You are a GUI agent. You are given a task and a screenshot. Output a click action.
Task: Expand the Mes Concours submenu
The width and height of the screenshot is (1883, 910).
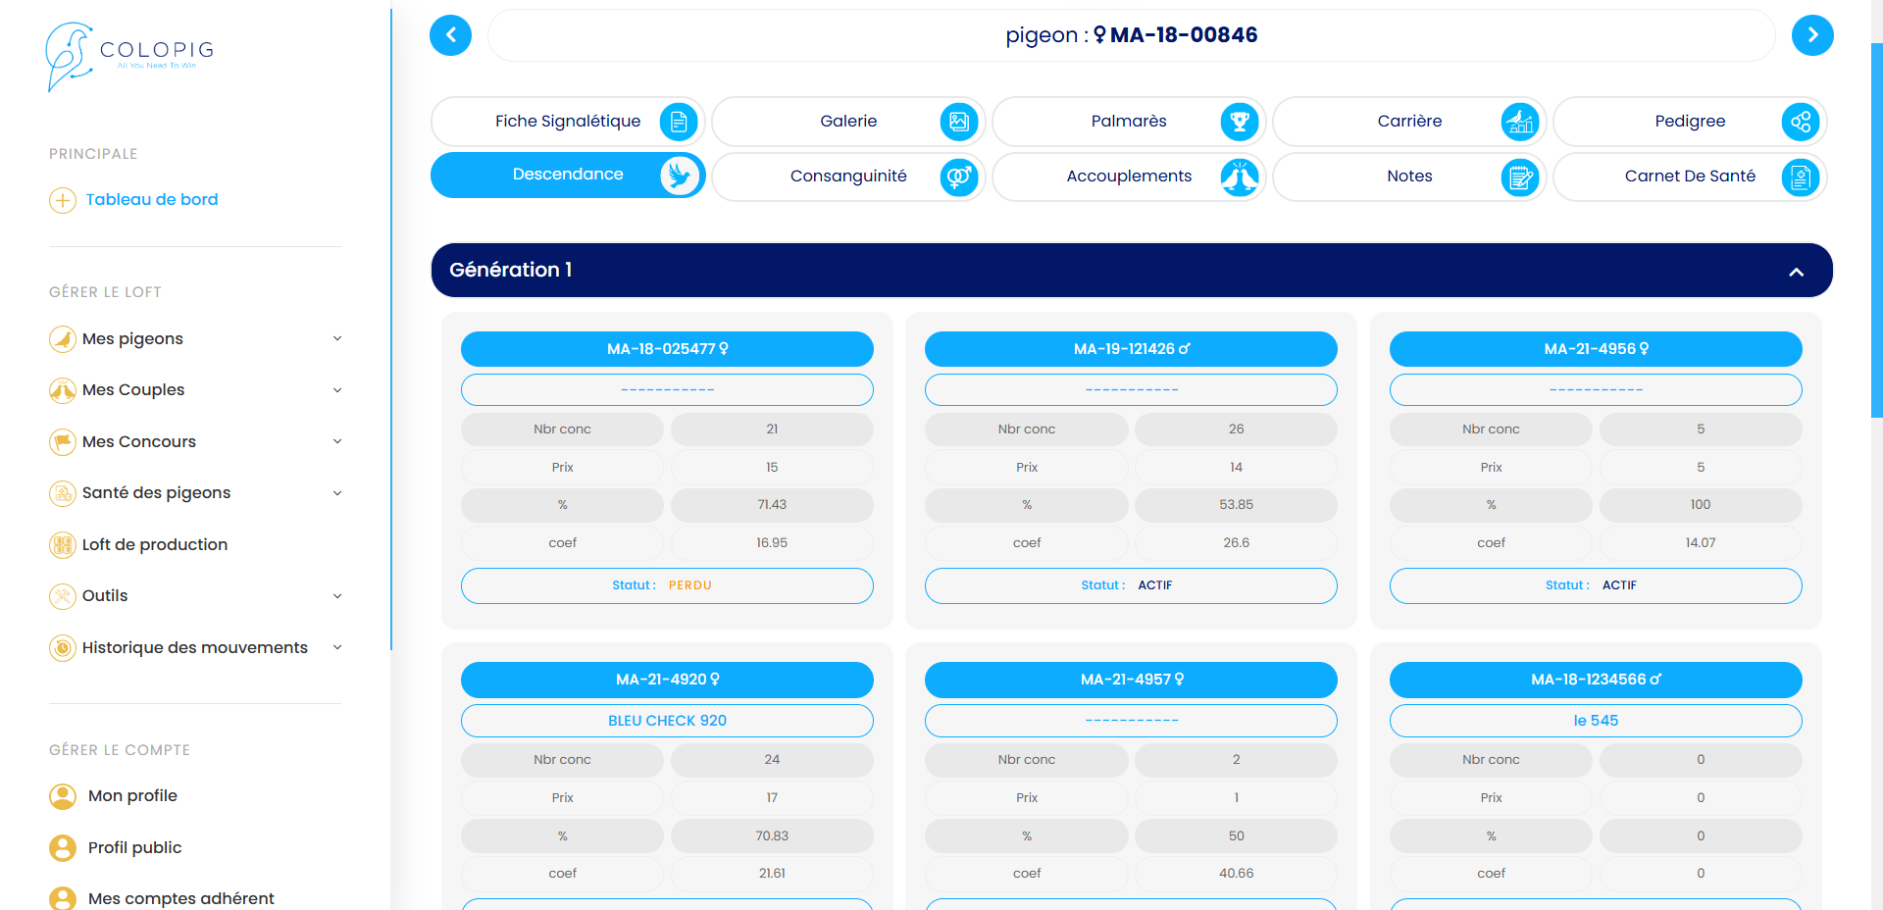(336, 441)
